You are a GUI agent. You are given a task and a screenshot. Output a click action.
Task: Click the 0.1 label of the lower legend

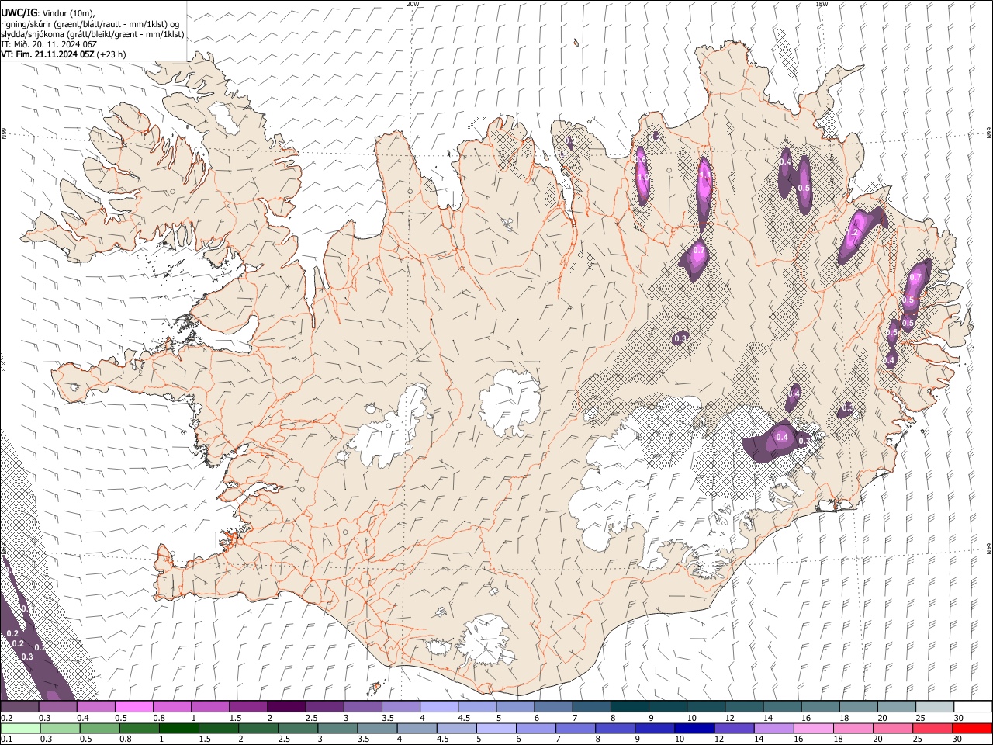coord(8,739)
